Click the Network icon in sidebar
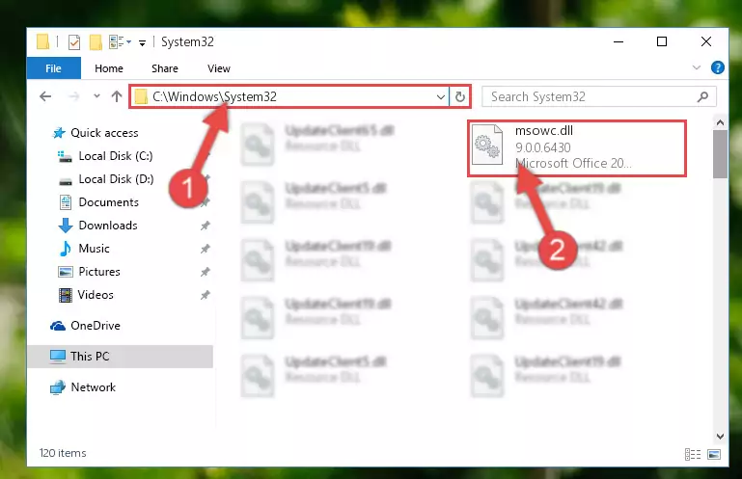 [x=58, y=387]
